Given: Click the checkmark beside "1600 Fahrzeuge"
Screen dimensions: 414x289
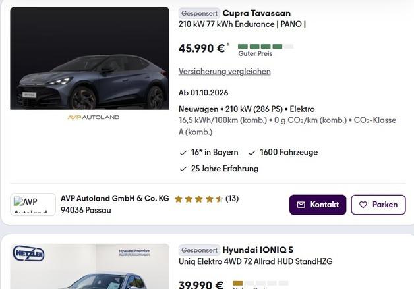Looking at the screenshot, I should click(x=252, y=153).
